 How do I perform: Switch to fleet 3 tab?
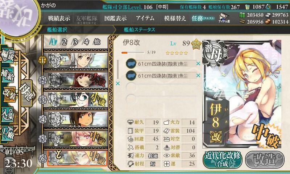click(x=75, y=42)
